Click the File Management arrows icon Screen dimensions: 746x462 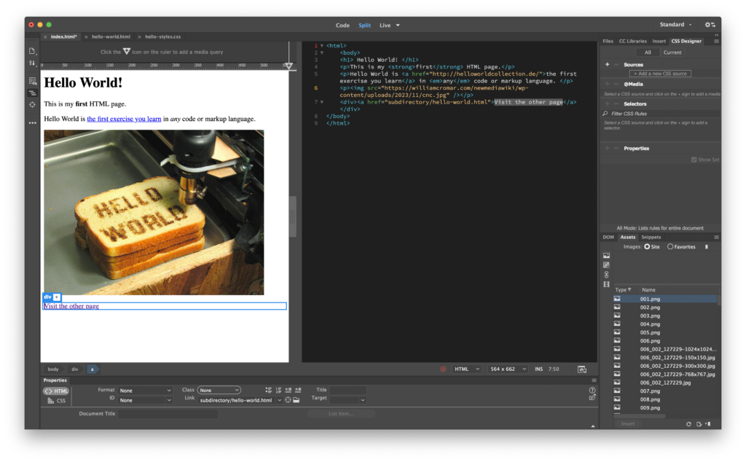[32, 63]
